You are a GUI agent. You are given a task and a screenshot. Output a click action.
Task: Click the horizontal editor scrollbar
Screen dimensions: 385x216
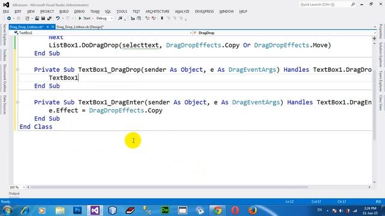169,187
